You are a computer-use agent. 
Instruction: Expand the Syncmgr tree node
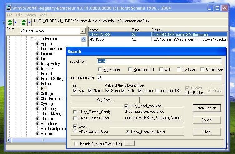[37, 104]
